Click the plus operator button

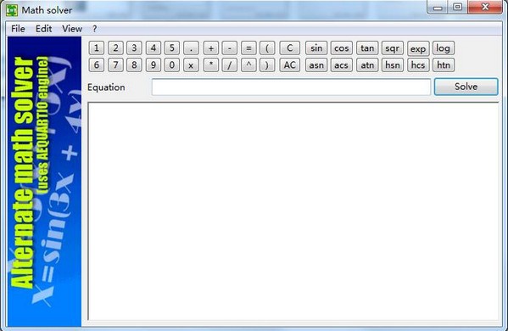click(211, 48)
